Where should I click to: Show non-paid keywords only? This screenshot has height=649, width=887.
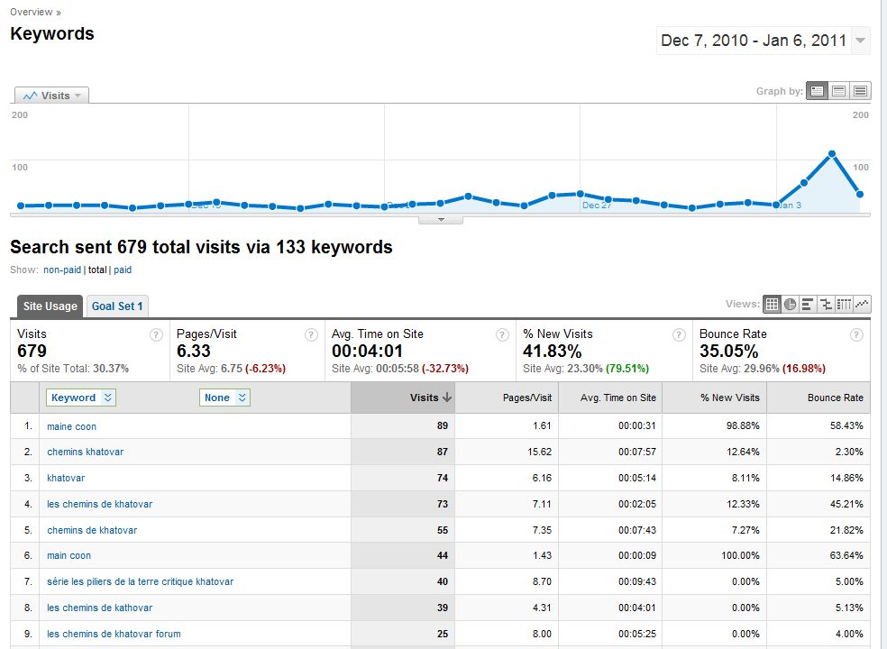(62, 270)
